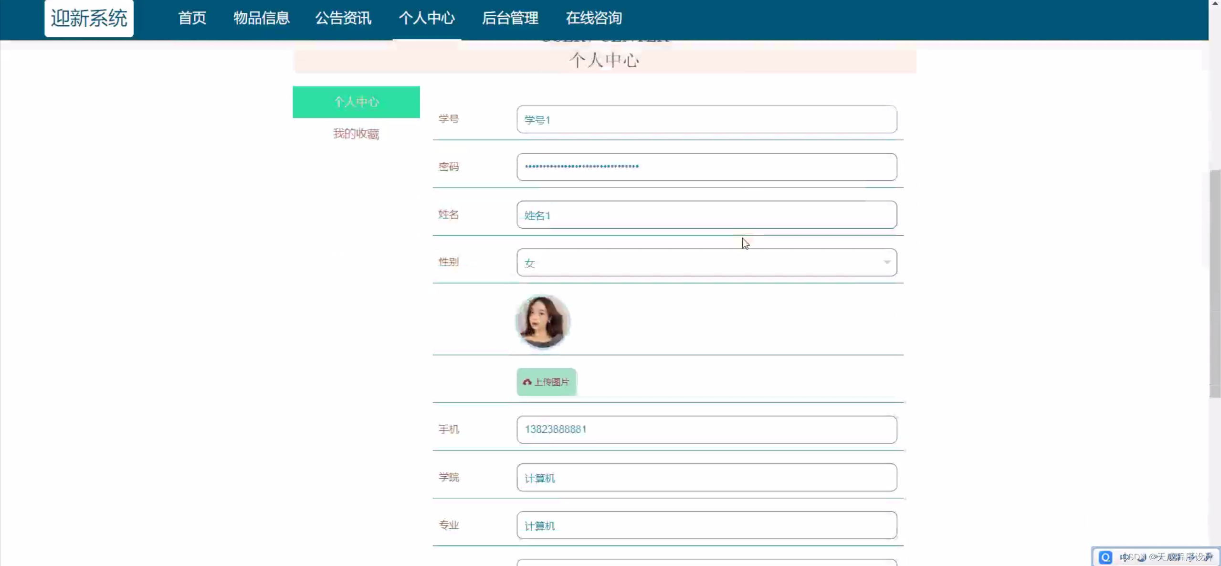Open the 在线咨询 page

point(593,19)
